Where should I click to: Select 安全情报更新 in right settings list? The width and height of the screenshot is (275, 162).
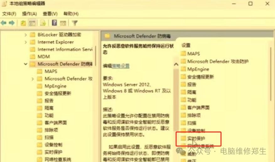tap(201, 77)
